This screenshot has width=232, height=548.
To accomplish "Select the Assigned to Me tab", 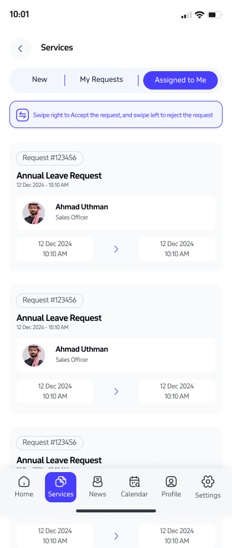I will point(181,80).
